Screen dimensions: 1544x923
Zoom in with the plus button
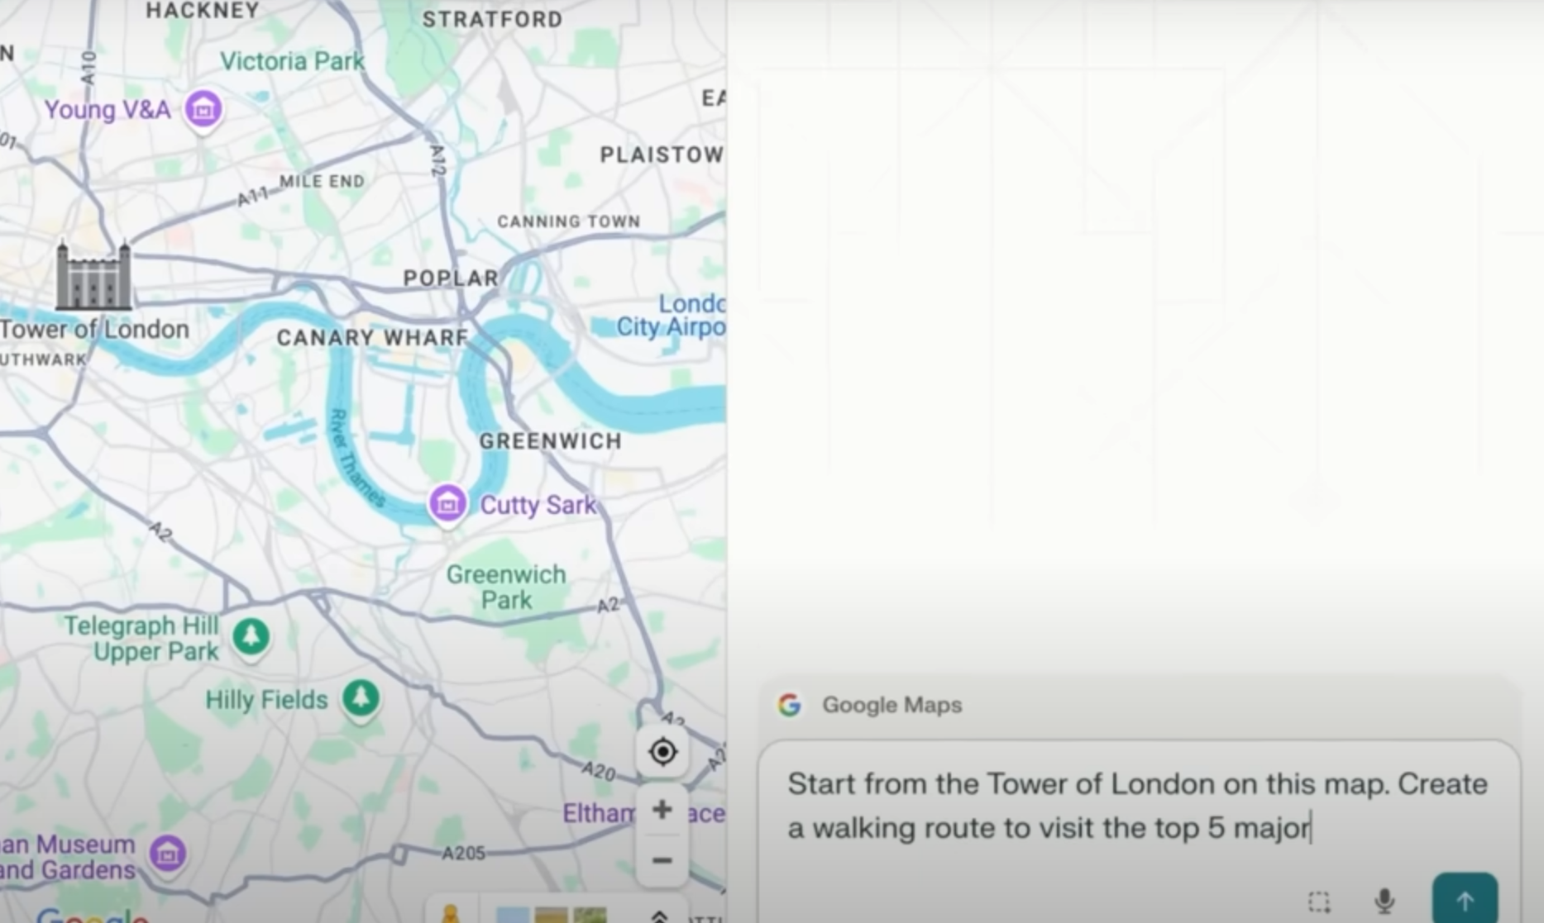[662, 809]
